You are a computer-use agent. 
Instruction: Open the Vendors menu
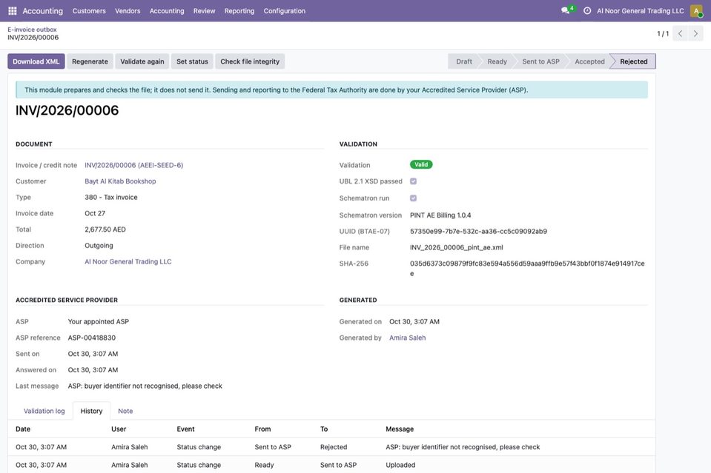point(128,11)
